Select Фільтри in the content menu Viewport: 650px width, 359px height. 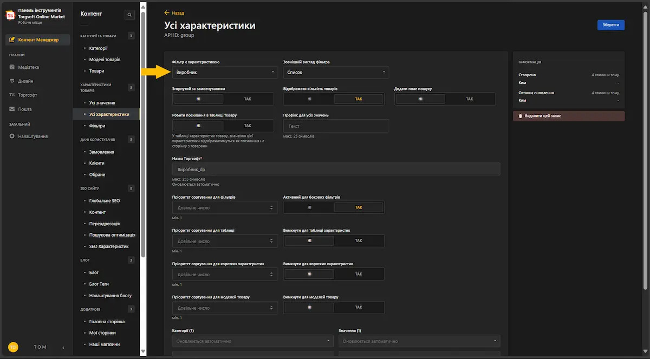(97, 126)
